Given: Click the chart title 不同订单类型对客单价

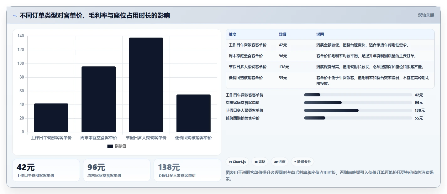Looking at the screenshot, I should pos(95,15).
